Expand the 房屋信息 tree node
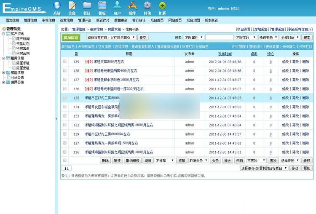Image resolution: width=316 pixels, height=214 pixels. (3, 72)
